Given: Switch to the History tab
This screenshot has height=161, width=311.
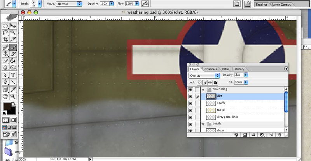Looking at the screenshot, I should point(239,69).
